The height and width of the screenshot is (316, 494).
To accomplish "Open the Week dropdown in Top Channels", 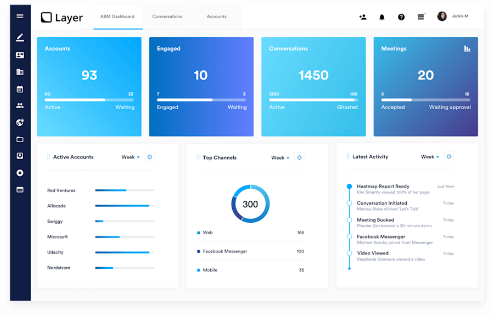I will click(280, 157).
